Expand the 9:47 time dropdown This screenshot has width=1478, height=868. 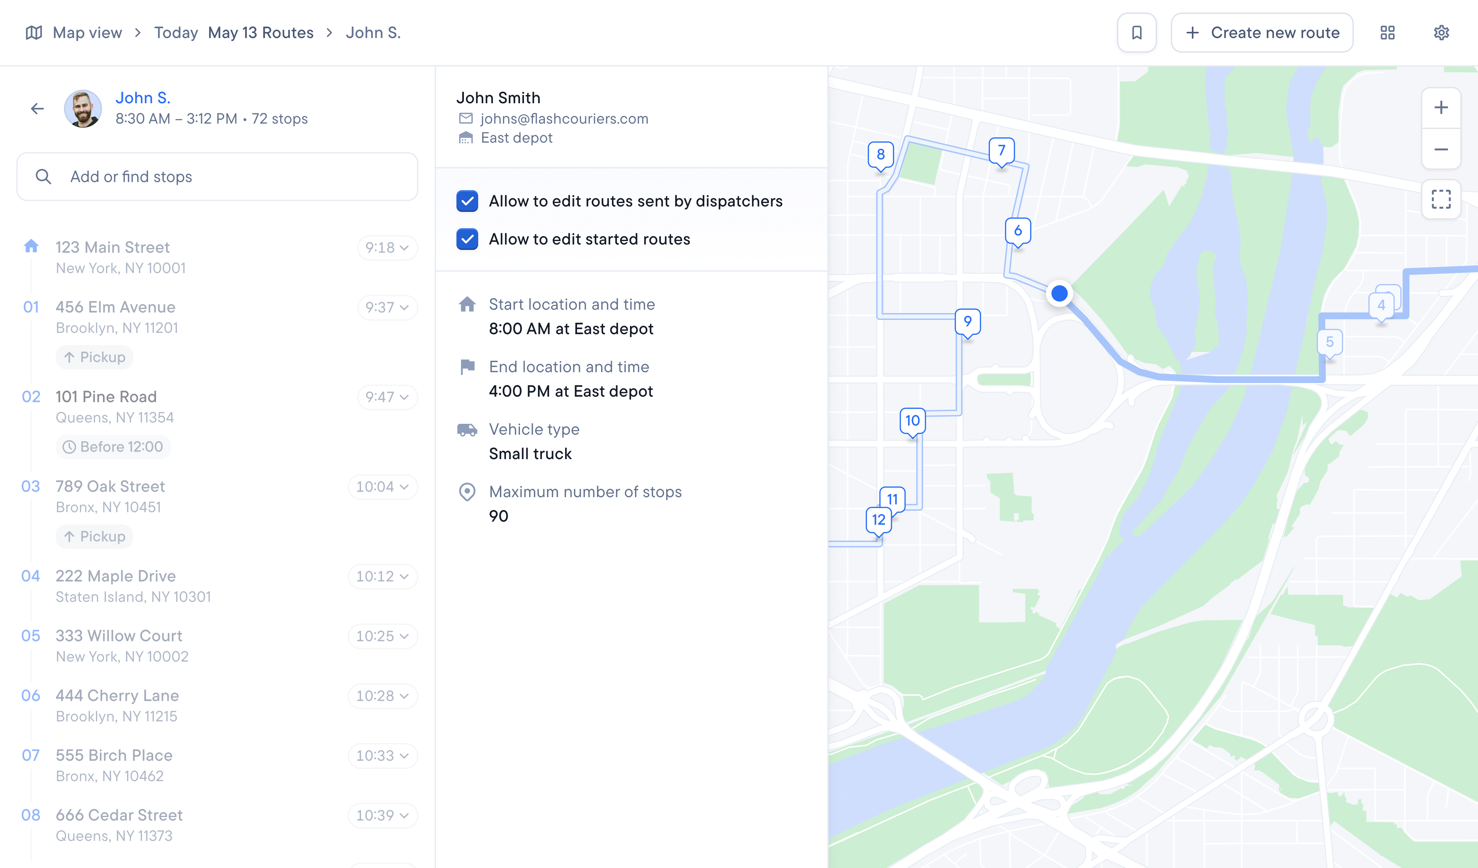click(387, 397)
